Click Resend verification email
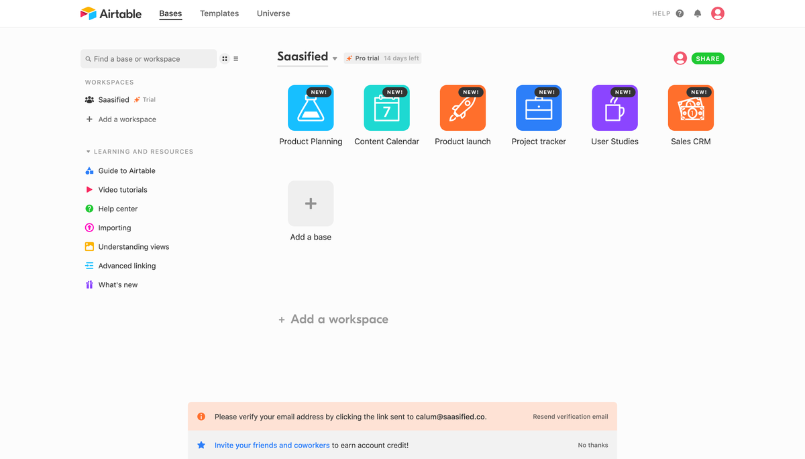Image resolution: width=805 pixels, height=459 pixels. click(x=570, y=417)
